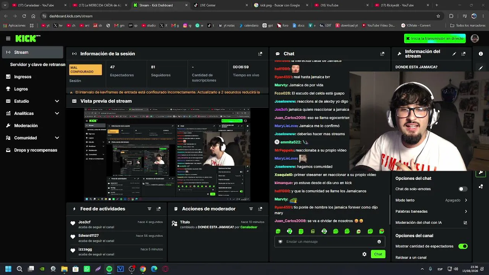Image resolution: width=489 pixels, height=275 pixels.
Task: Click the stream preview thumbnail
Action: click(167, 155)
